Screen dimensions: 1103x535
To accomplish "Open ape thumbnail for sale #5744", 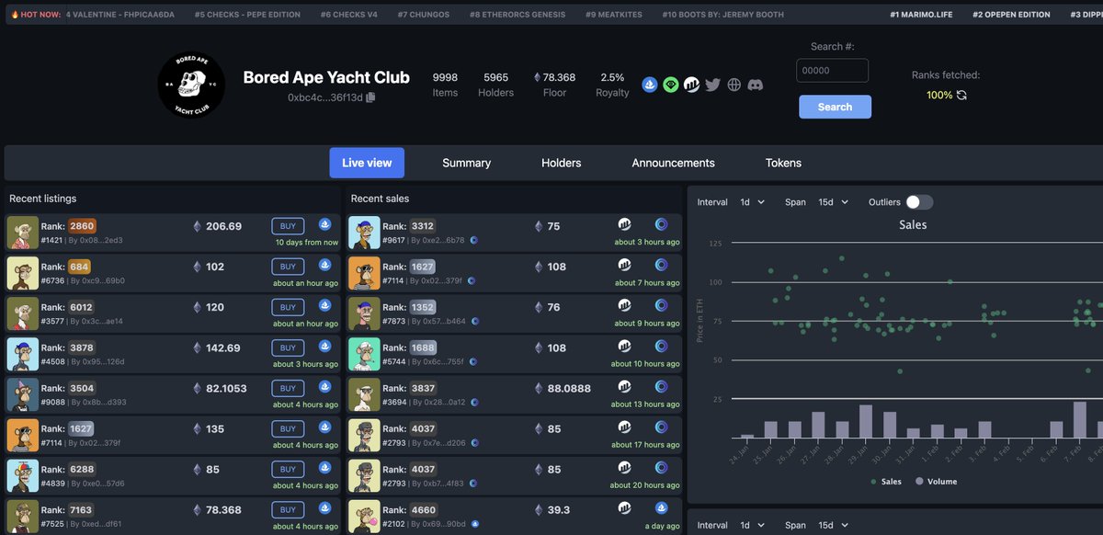I will click(364, 354).
